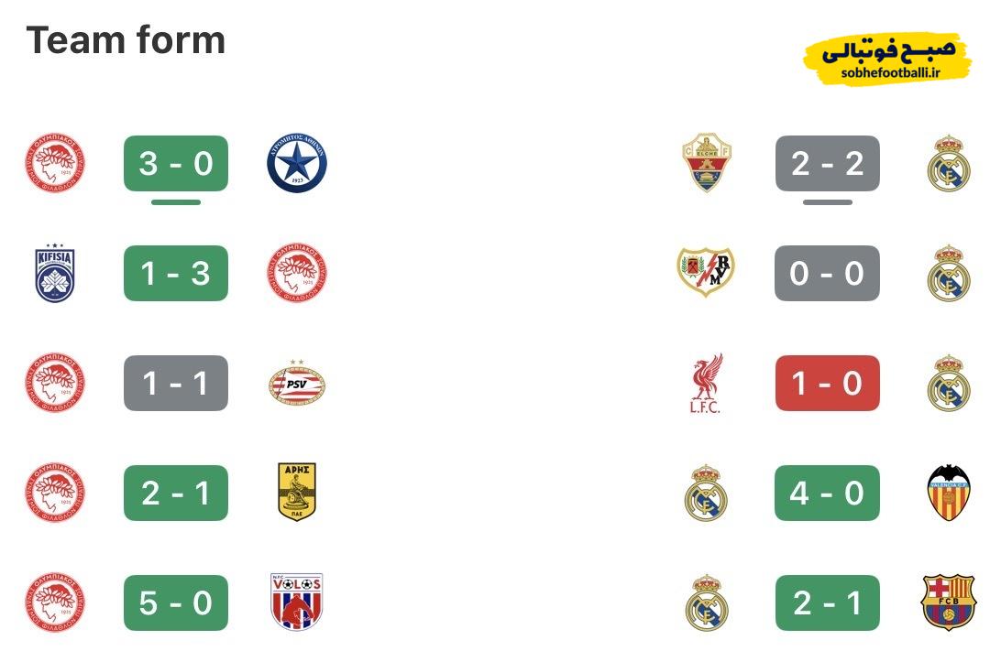Select the PSV club logo
The height and width of the screenshot is (662, 1001).
[x=296, y=384]
